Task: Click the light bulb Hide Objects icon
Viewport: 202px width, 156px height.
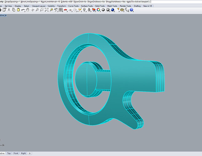Action: click(85, 10)
